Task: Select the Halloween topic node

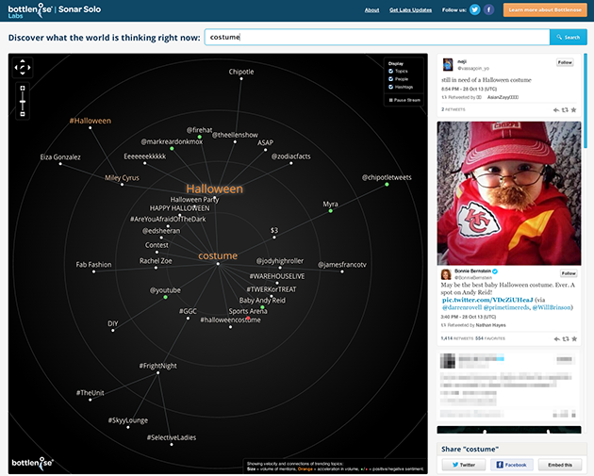Action: click(214, 189)
